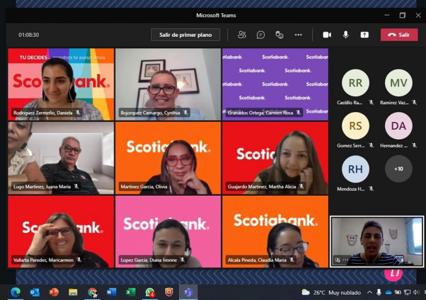
Task: Expand the +10 more participants bubble
Action: tap(398, 169)
